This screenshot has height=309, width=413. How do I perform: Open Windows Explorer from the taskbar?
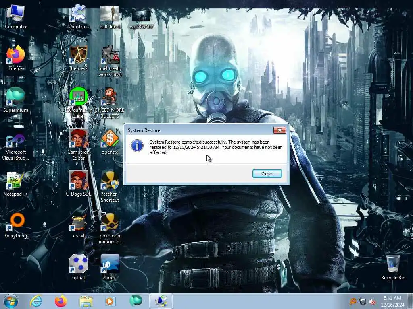tap(86, 301)
